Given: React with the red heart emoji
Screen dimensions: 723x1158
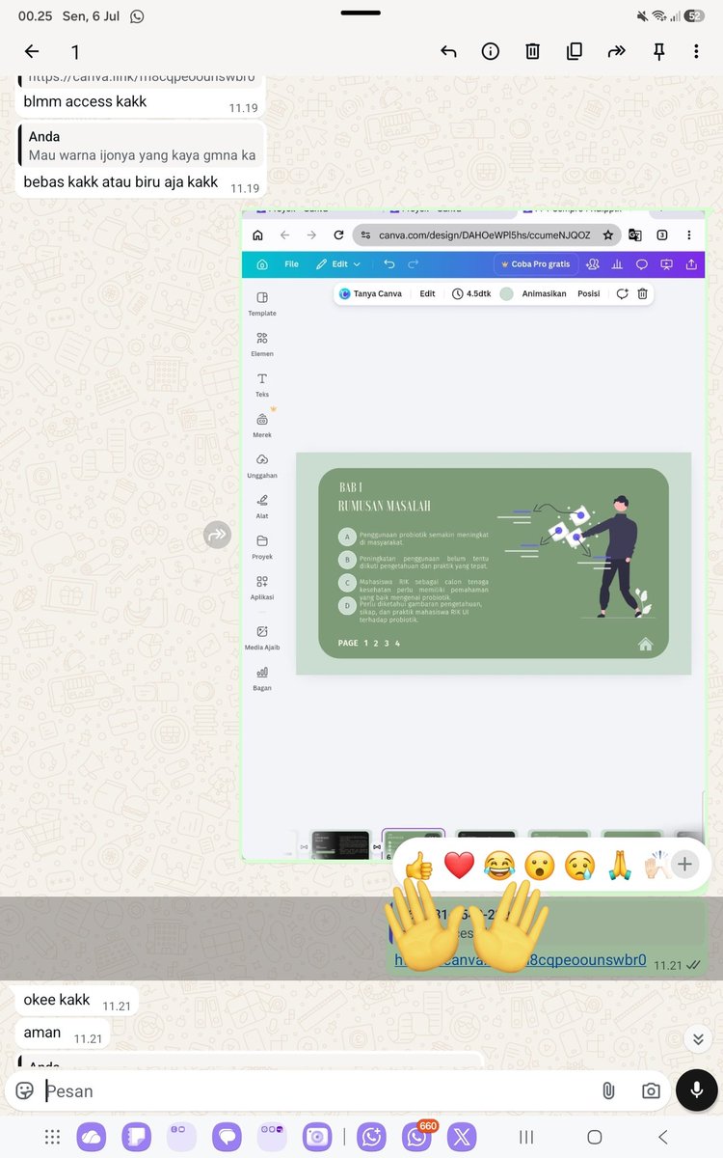Looking at the screenshot, I should coord(460,866).
